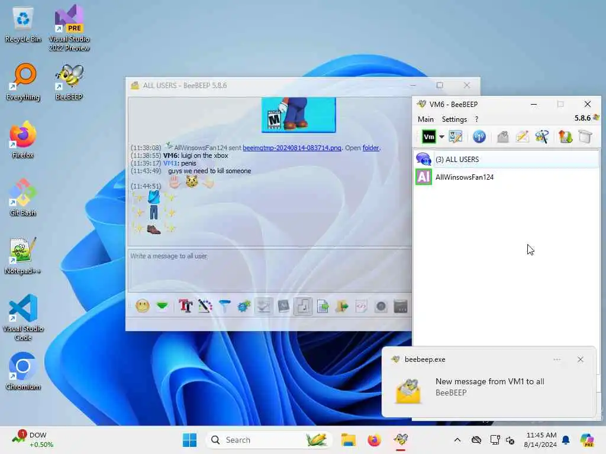This screenshot has height=454, width=606.
Task: Toggle the spell-check checkmark button
Action: coord(263,307)
